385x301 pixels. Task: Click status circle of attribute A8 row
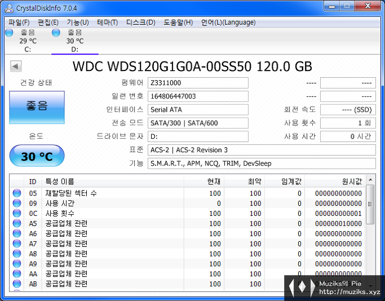pos(17,254)
